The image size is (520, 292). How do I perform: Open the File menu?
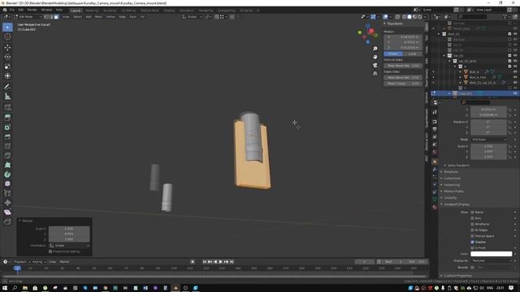click(12, 10)
